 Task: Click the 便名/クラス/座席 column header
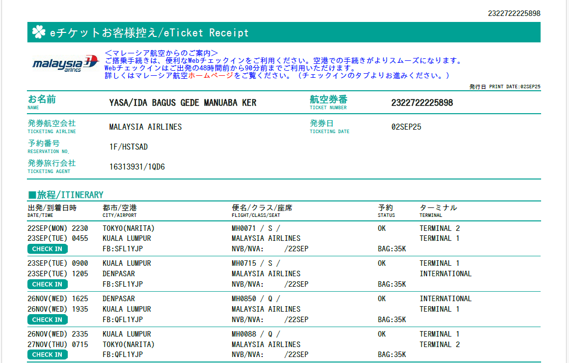pyautogui.click(x=262, y=210)
